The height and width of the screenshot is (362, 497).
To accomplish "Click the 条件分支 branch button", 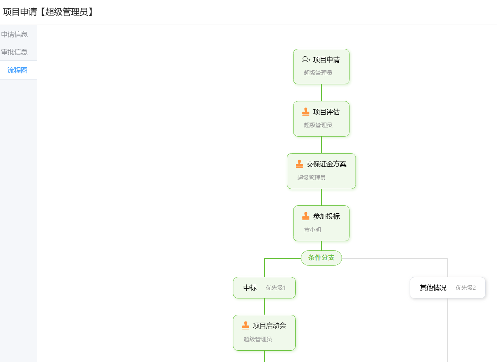I will point(321,258).
